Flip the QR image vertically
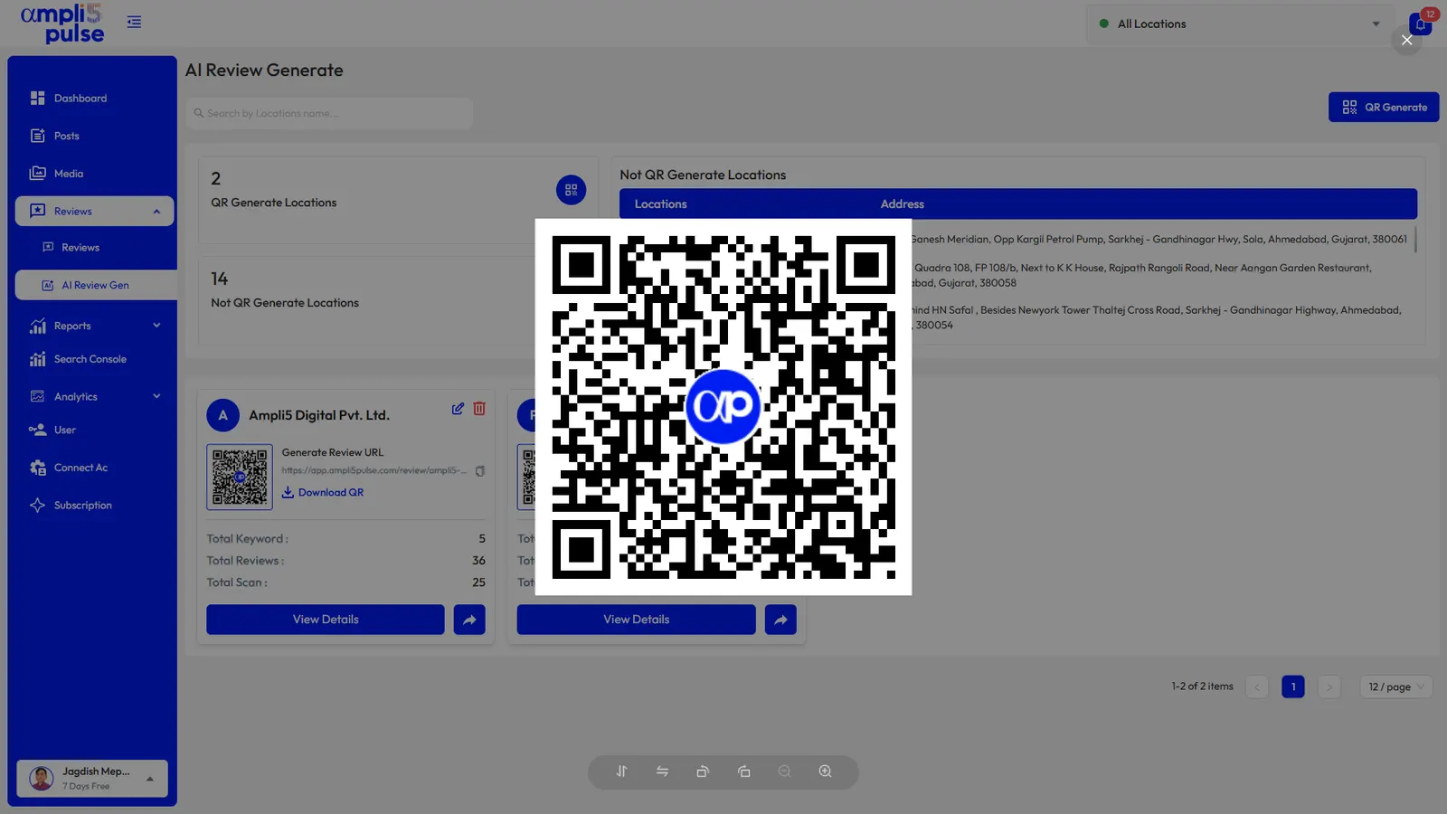Image resolution: width=1447 pixels, height=814 pixels. click(x=621, y=771)
